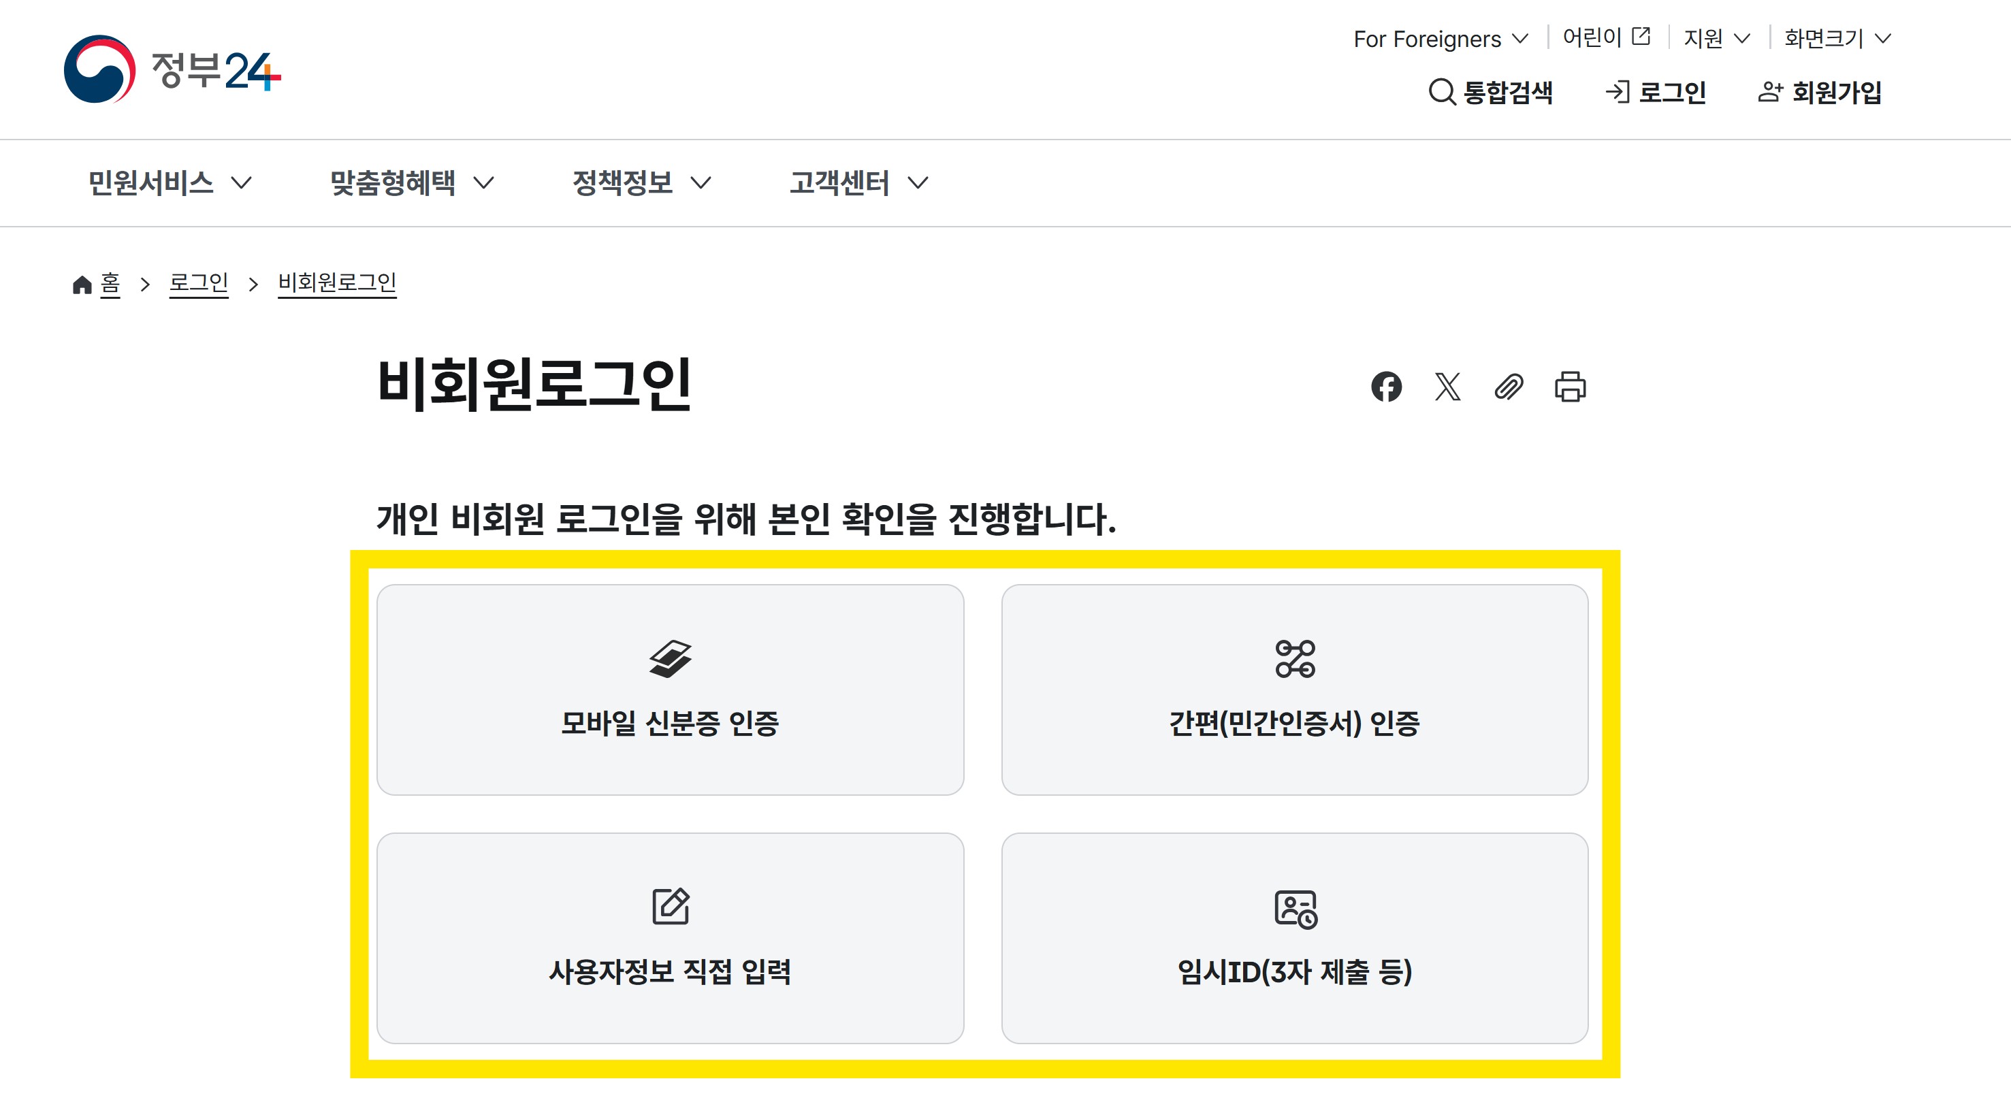Image resolution: width=2011 pixels, height=1115 pixels.
Task: Click the link copy (clip) icon
Action: (1509, 387)
